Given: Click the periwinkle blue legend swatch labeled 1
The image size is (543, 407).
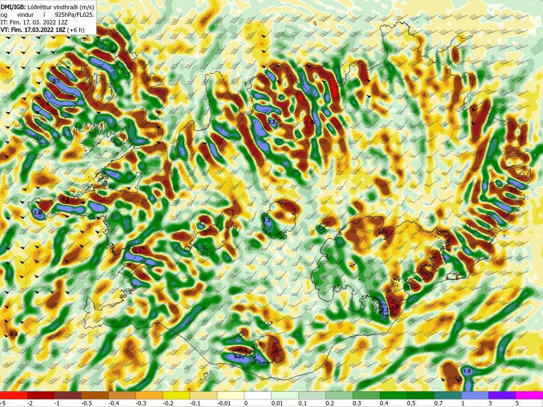Looking at the screenshot, I should pyautogui.click(x=475, y=395).
